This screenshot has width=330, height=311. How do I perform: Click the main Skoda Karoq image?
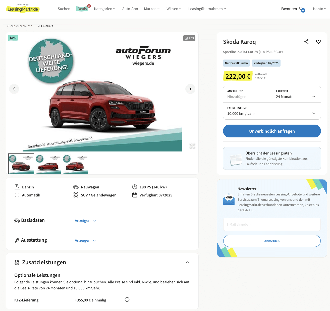coord(102,92)
